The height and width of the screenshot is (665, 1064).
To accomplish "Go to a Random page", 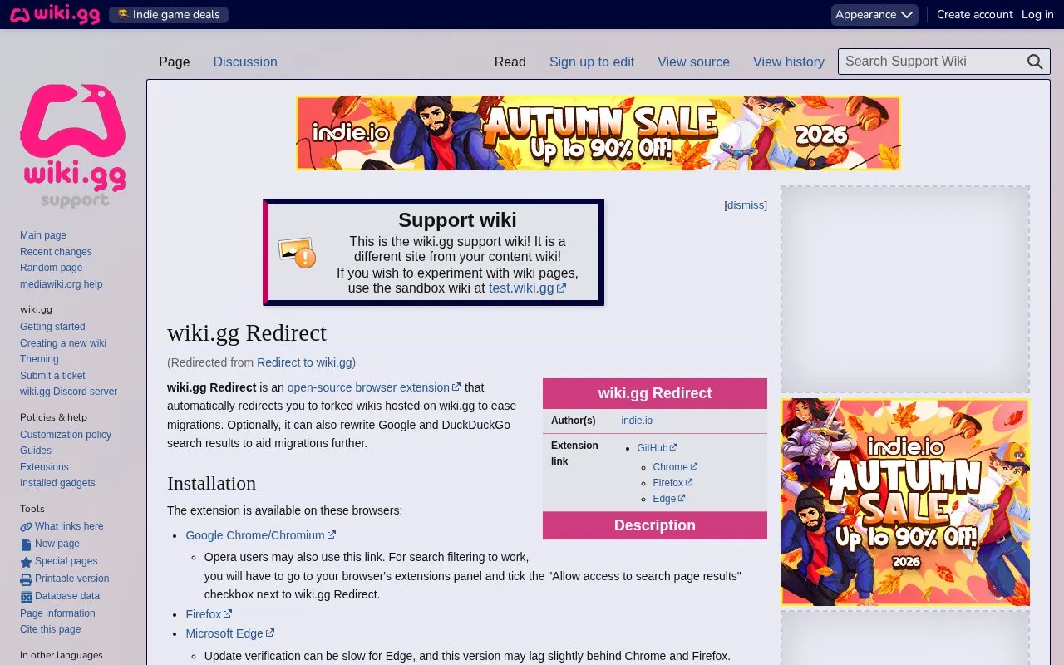I will [52, 268].
